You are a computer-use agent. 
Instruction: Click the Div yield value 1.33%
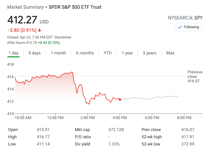coord(114,144)
